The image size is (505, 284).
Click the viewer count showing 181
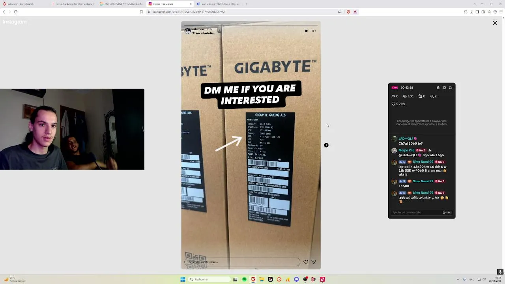(x=408, y=96)
